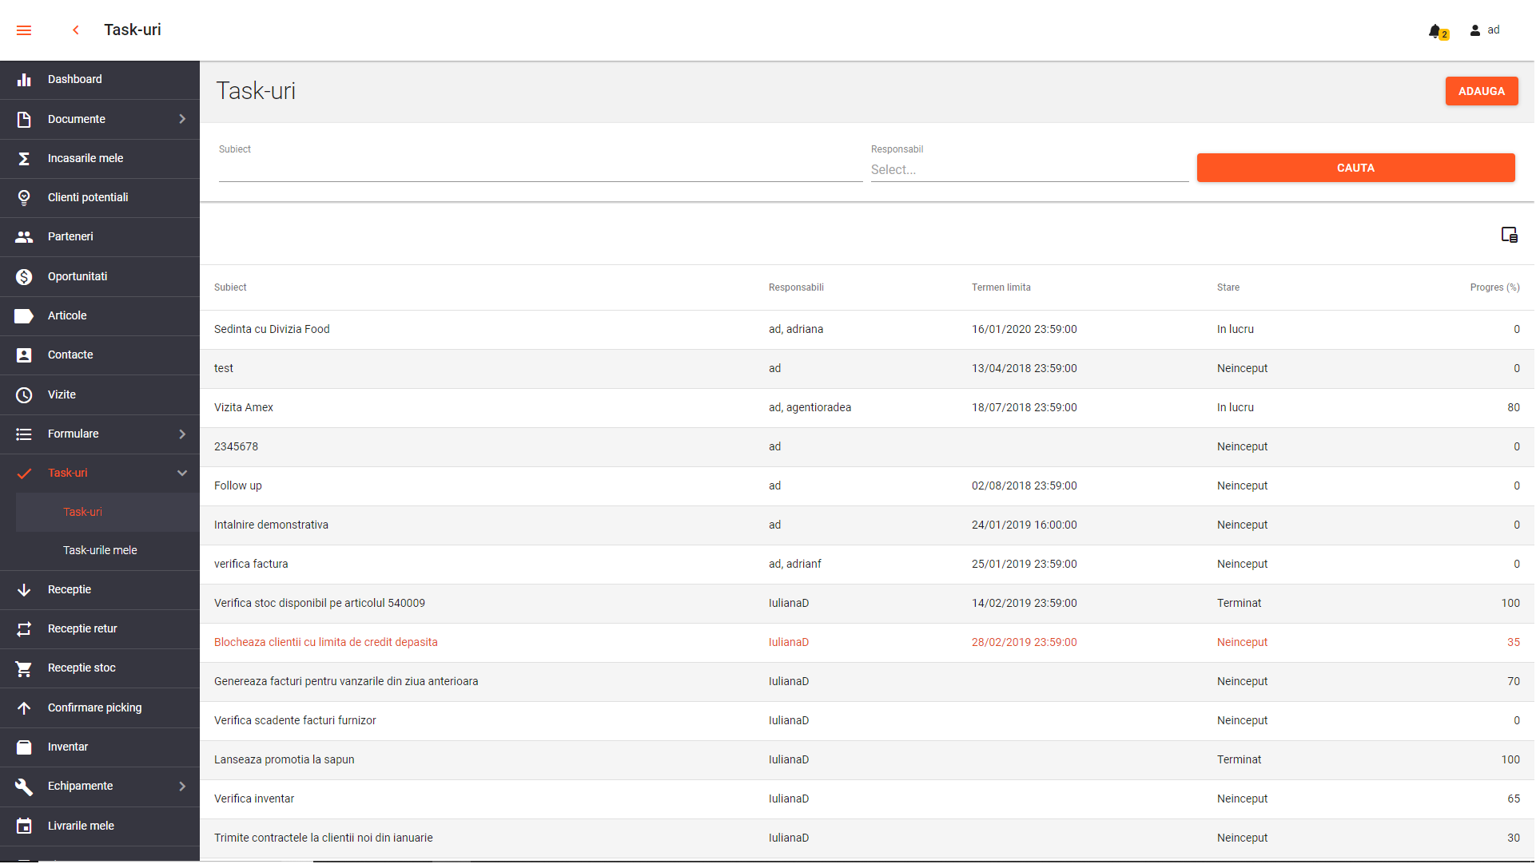Click the Dashboard bar chart icon
This screenshot has height=864, width=1536.
click(24, 80)
